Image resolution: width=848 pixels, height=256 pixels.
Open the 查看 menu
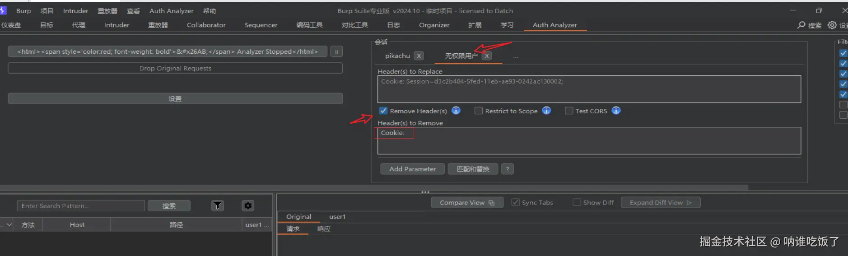133,11
